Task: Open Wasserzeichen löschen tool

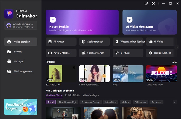Action: (128, 42)
